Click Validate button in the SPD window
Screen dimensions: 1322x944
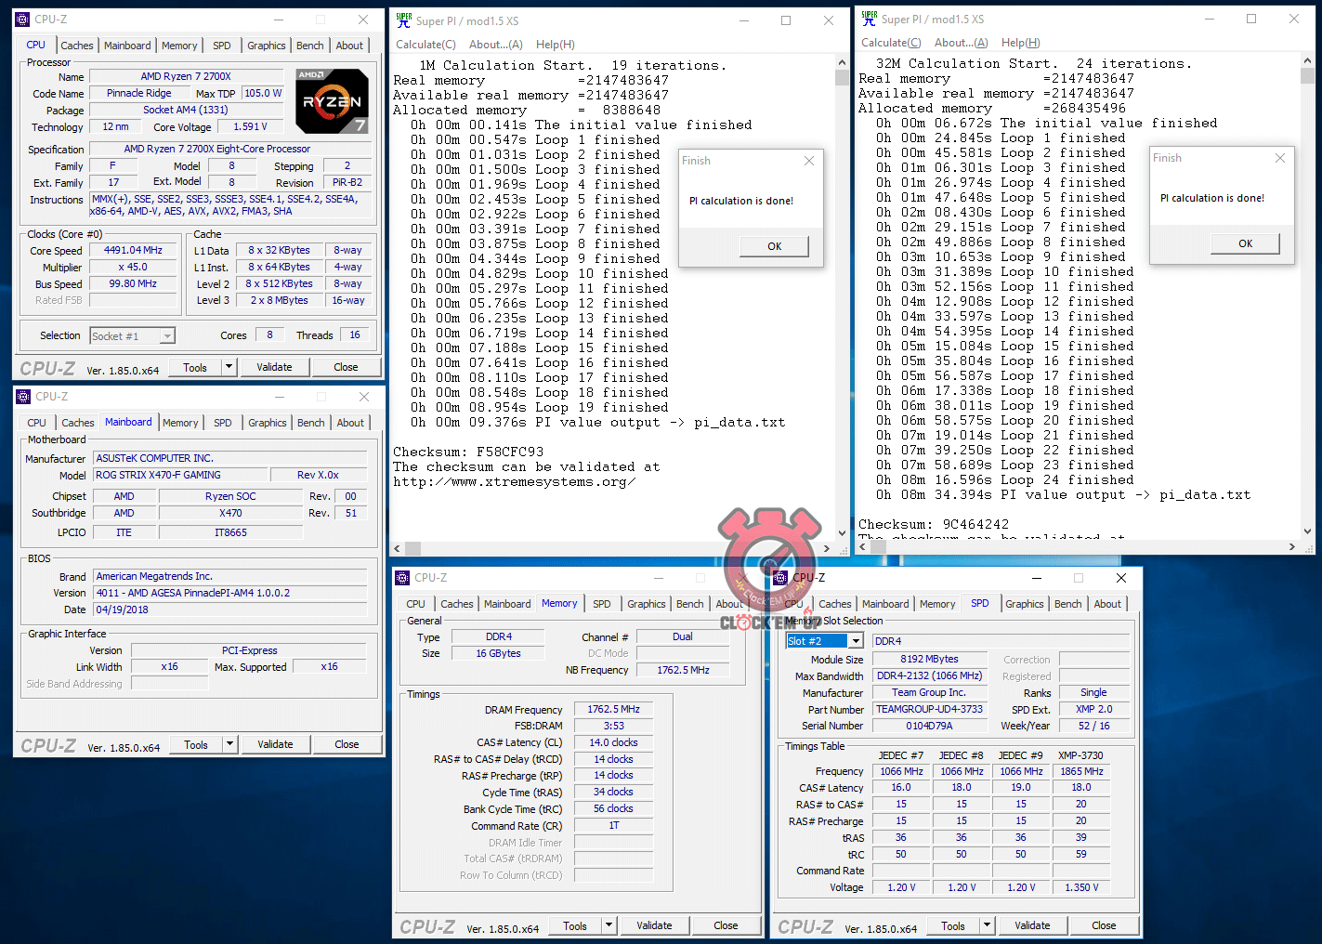point(1031,925)
